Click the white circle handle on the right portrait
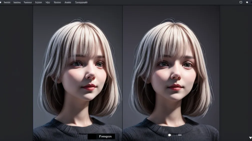This screenshot has height=141, width=252. tap(169, 135)
